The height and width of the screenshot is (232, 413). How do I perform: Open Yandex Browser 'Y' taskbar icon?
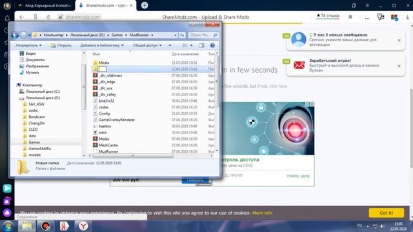pos(83,226)
